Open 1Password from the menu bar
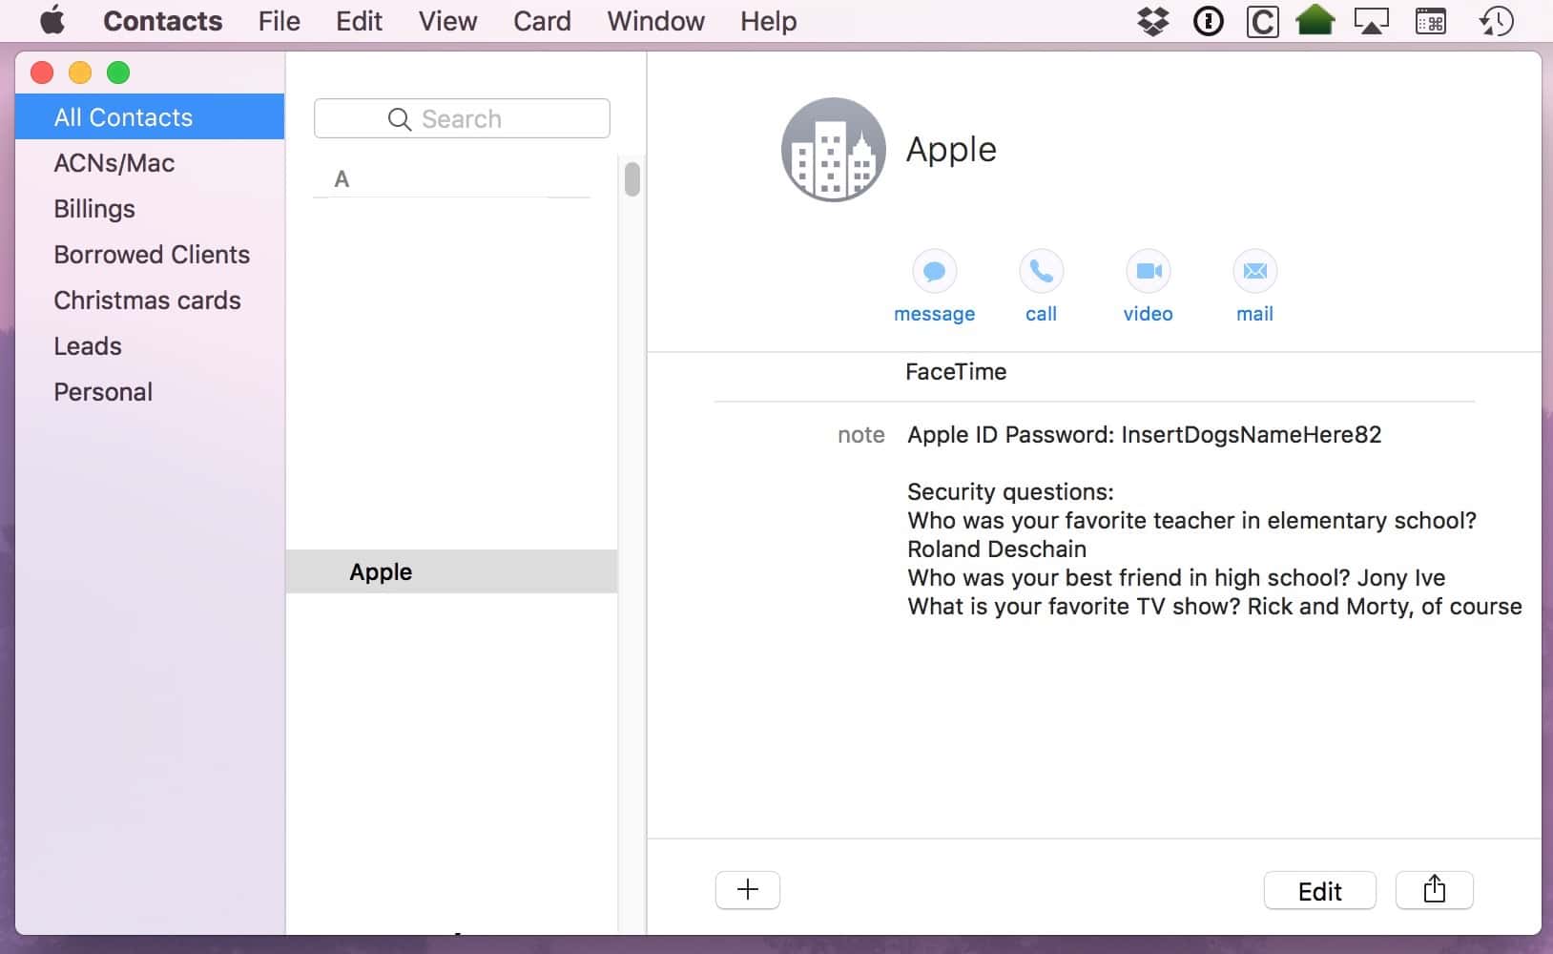The image size is (1553, 954). click(x=1208, y=20)
